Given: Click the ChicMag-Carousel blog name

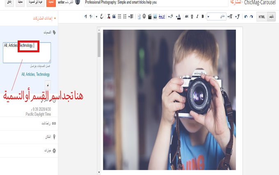Looking at the screenshot, I should pos(260,2).
